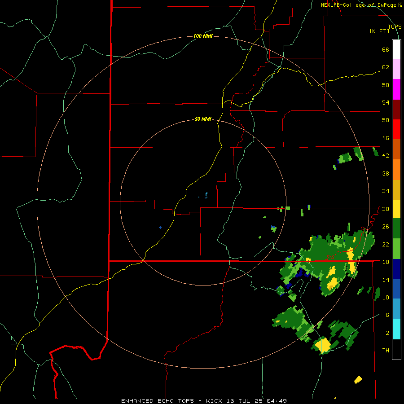Select the white color swatch in legend
This screenshot has width=404, height=404.
(x=396, y=49)
